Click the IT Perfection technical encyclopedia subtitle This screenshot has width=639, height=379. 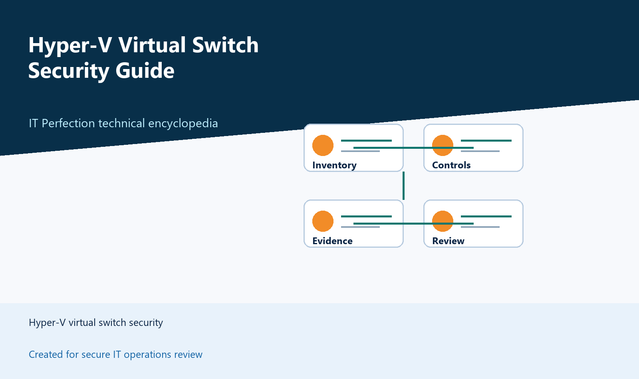click(123, 123)
